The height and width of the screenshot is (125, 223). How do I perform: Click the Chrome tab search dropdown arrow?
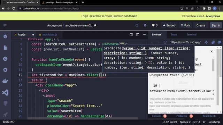[x=197, y=2]
